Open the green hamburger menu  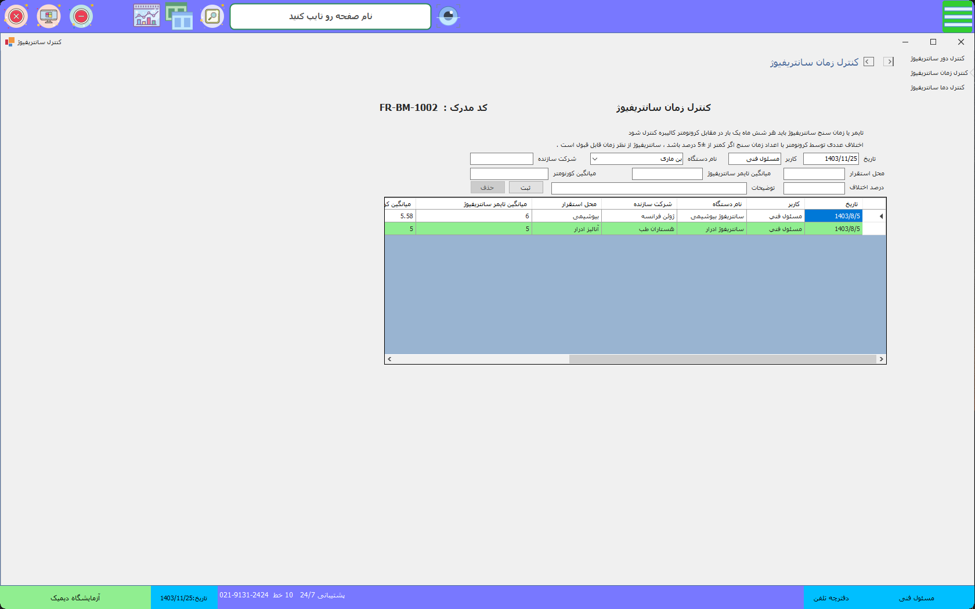(x=957, y=16)
